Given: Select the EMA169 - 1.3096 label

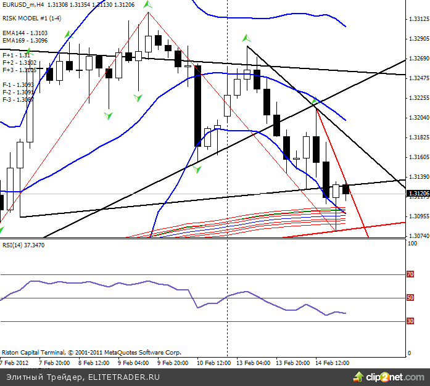Looking at the screenshot, I should click(x=25, y=41).
